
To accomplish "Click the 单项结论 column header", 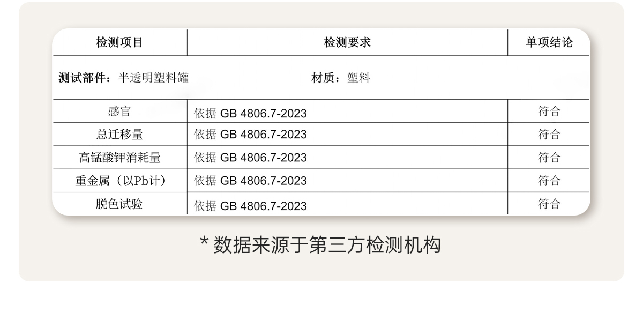I will point(549,43).
